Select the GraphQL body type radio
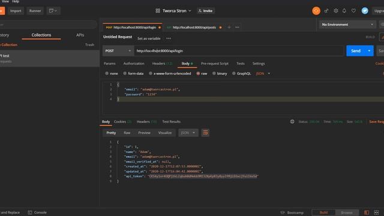The height and width of the screenshot is (216, 384). [234, 73]
